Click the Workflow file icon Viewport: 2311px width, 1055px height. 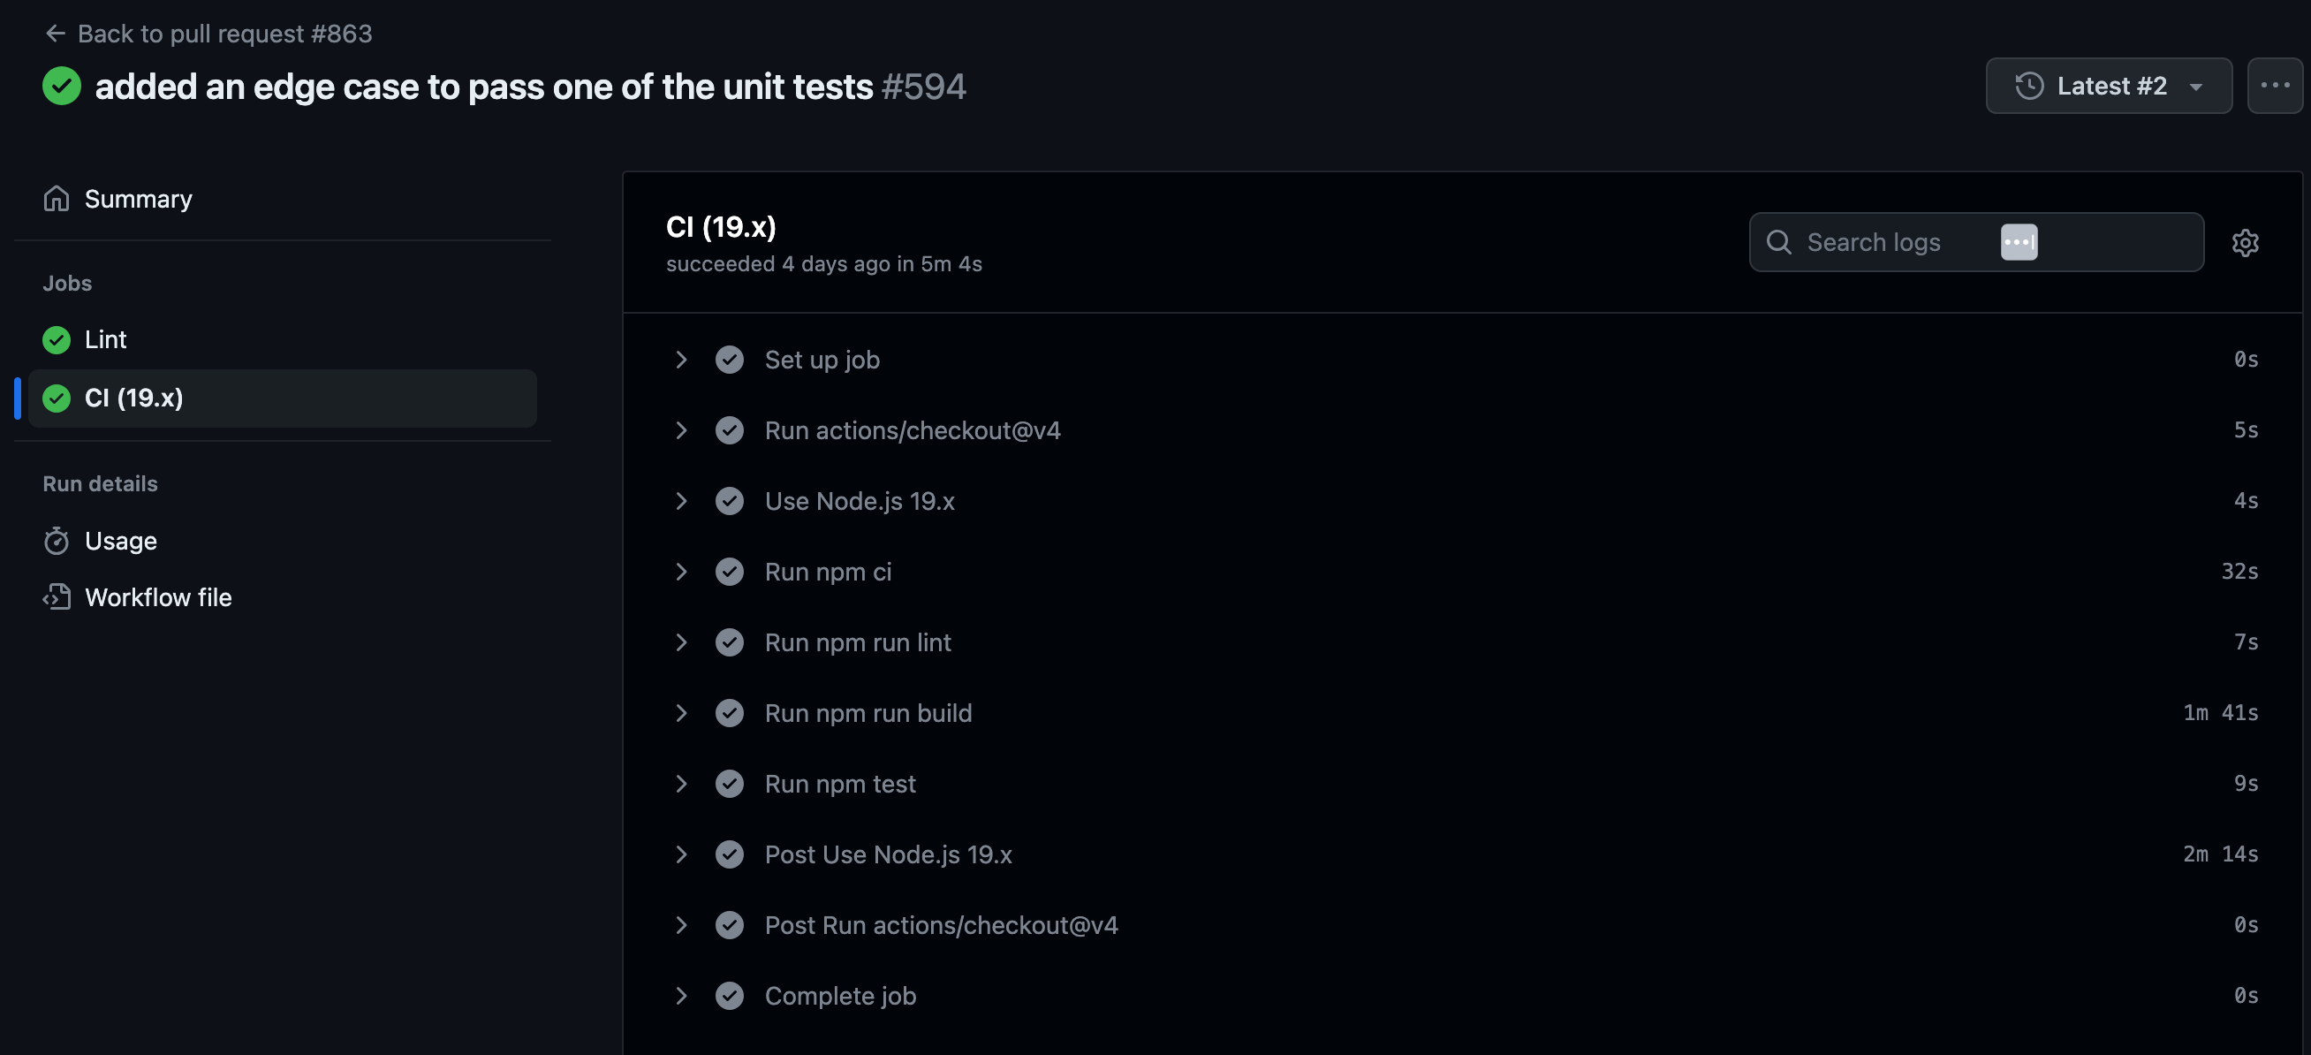[x=57, y=597]
